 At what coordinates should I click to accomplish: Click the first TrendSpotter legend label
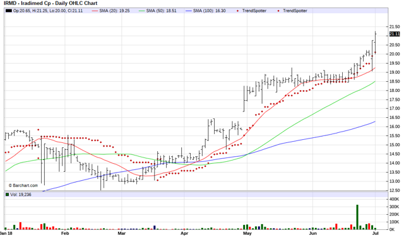(254, 11)
